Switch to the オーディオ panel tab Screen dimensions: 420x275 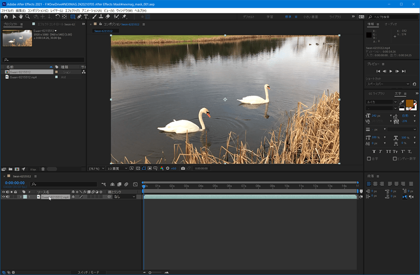click(x=391, y=24)
